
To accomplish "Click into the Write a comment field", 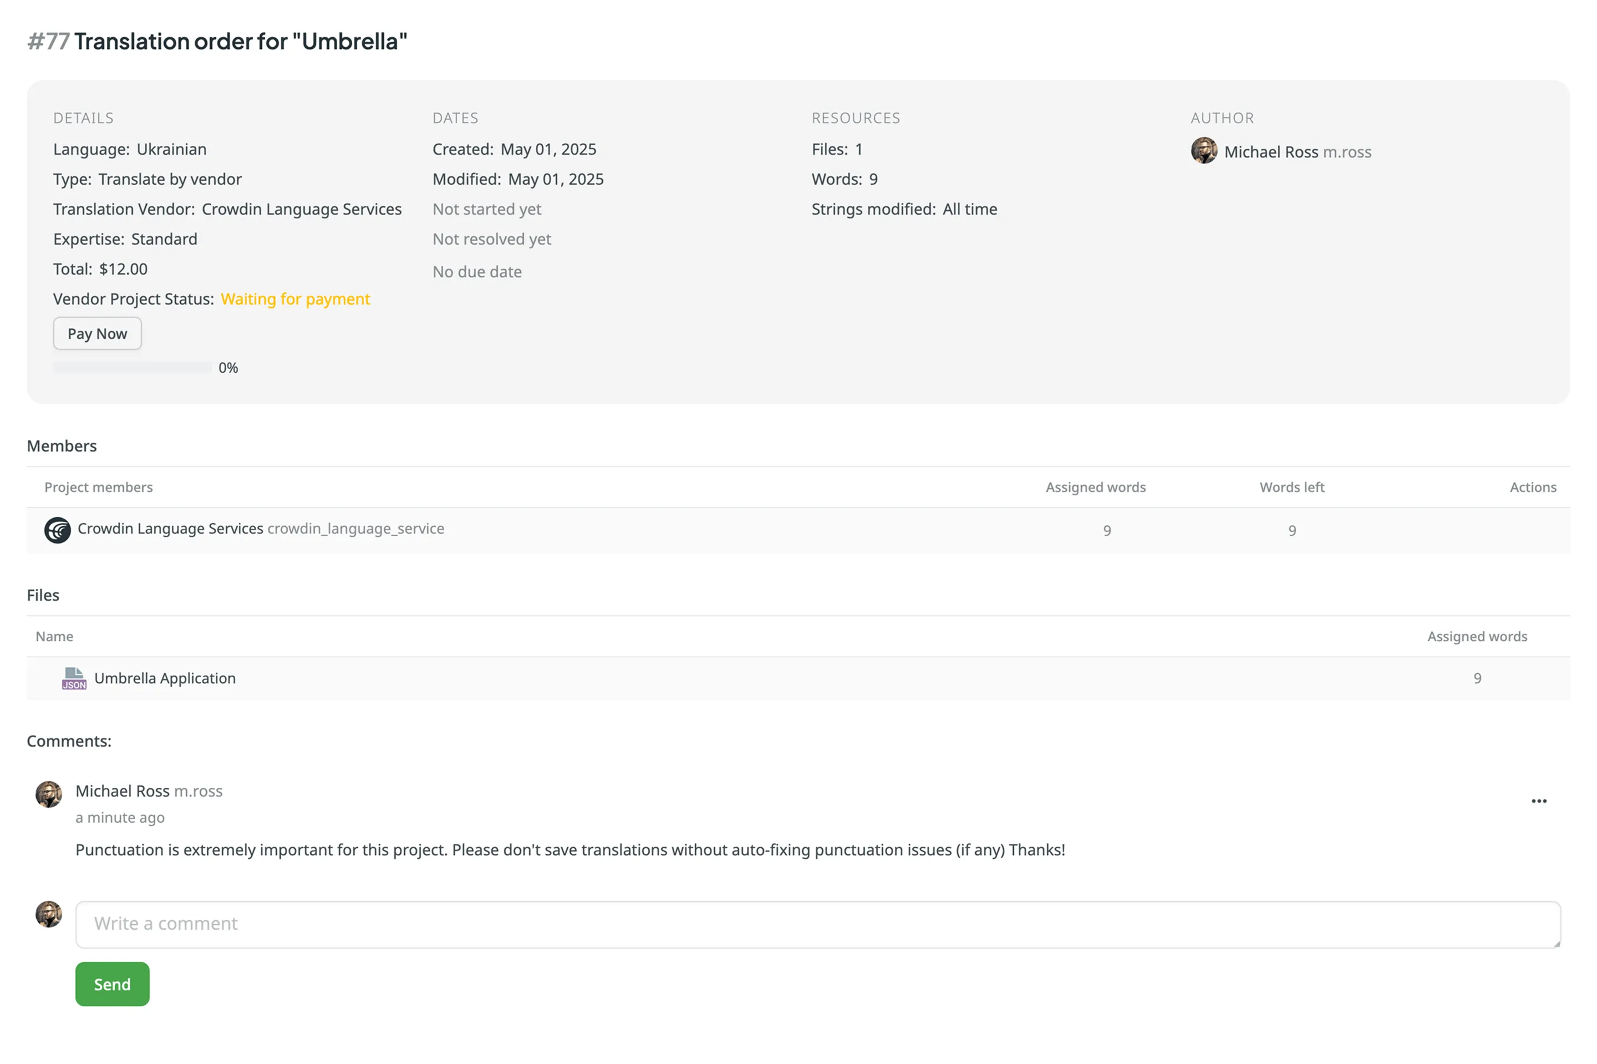I will point(817,924).
